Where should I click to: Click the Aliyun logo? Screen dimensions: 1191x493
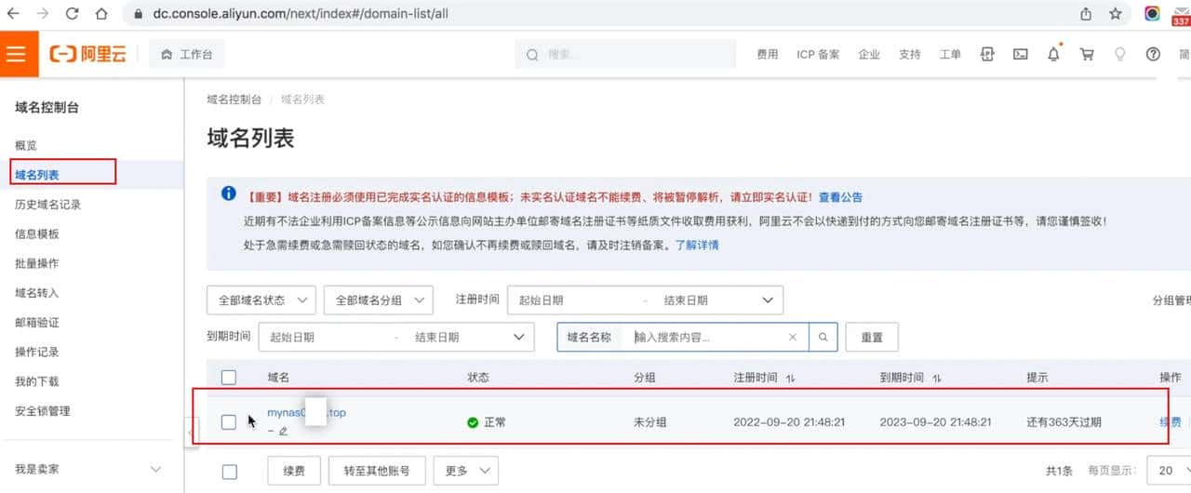[87, 55]
